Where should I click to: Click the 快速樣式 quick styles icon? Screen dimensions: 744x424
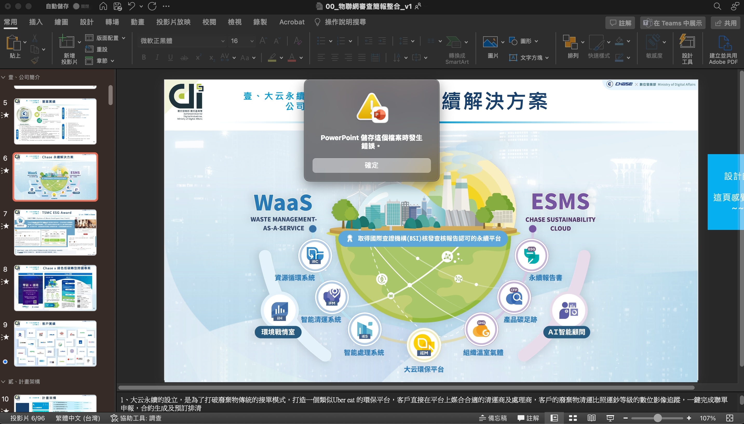596,43
